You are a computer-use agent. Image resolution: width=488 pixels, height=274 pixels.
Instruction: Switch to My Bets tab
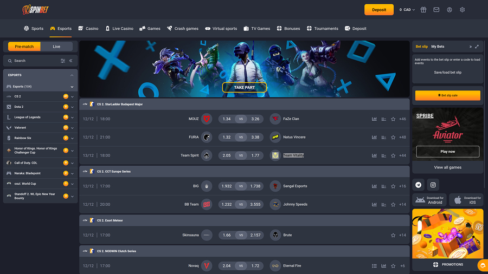(438, 47)
